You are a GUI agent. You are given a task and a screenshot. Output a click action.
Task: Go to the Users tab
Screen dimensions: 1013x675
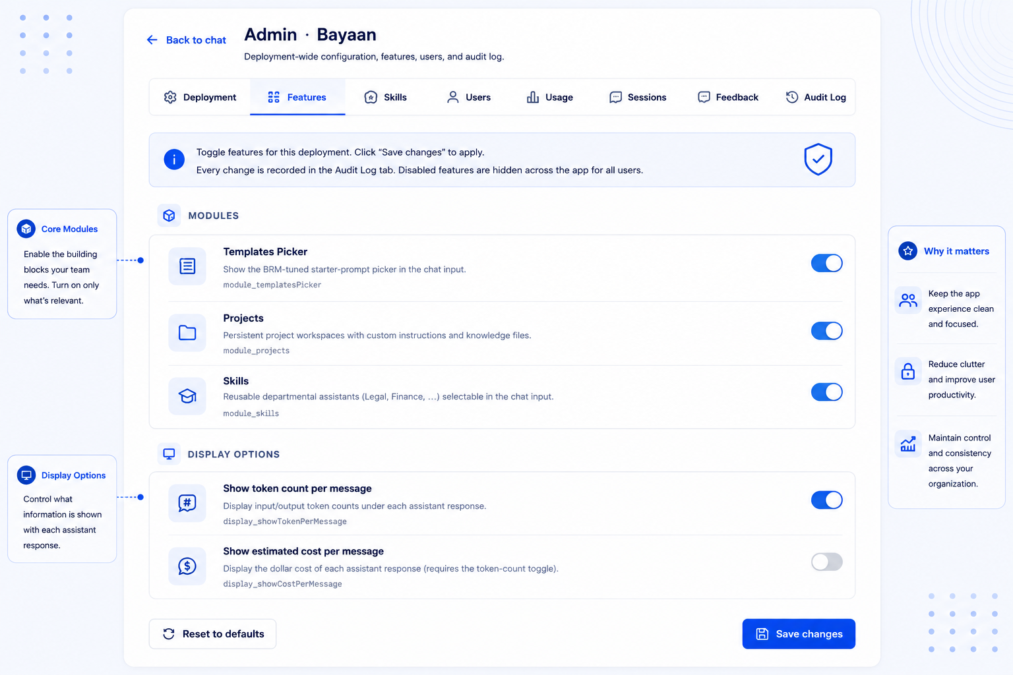coord(469,97)
